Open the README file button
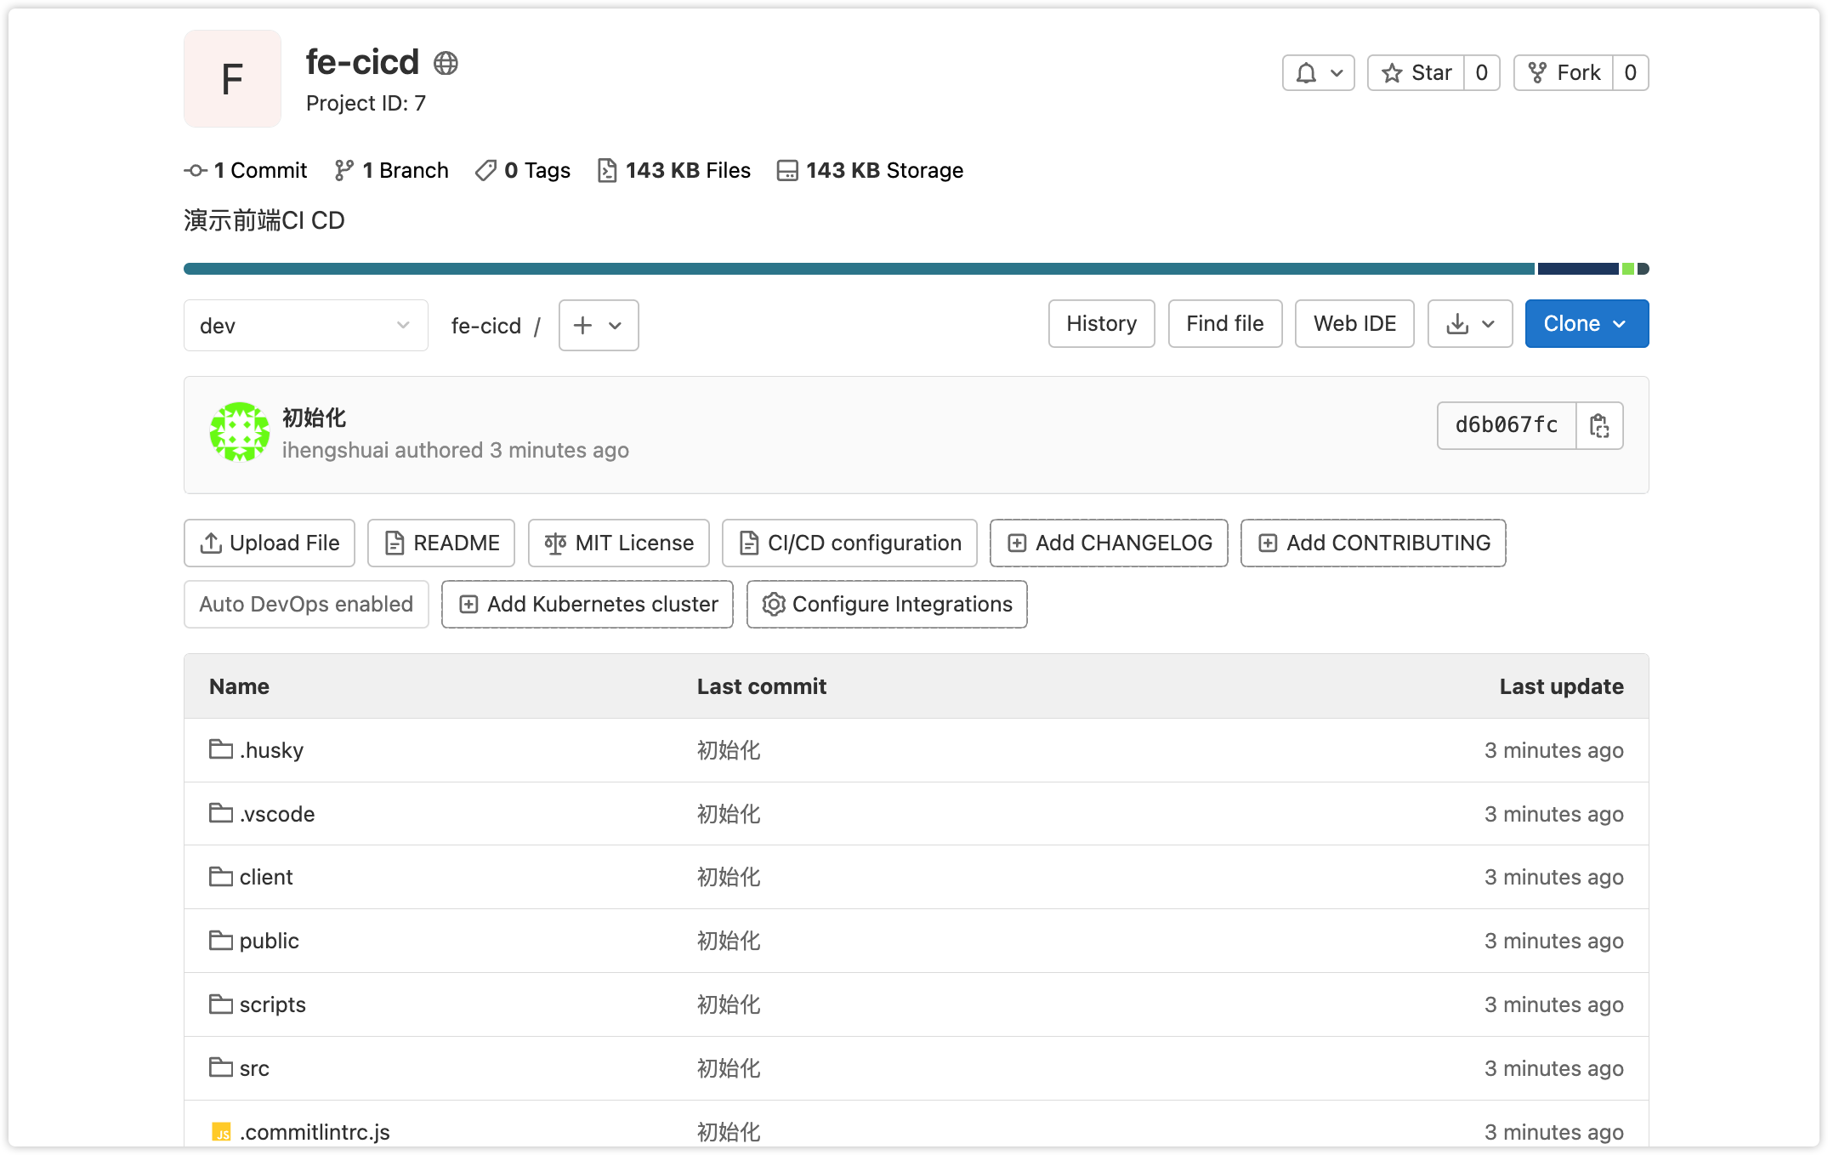 441,543
